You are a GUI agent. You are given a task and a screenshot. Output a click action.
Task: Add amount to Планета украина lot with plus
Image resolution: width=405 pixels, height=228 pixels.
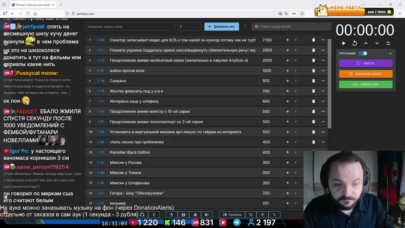[x=288, y=50]
